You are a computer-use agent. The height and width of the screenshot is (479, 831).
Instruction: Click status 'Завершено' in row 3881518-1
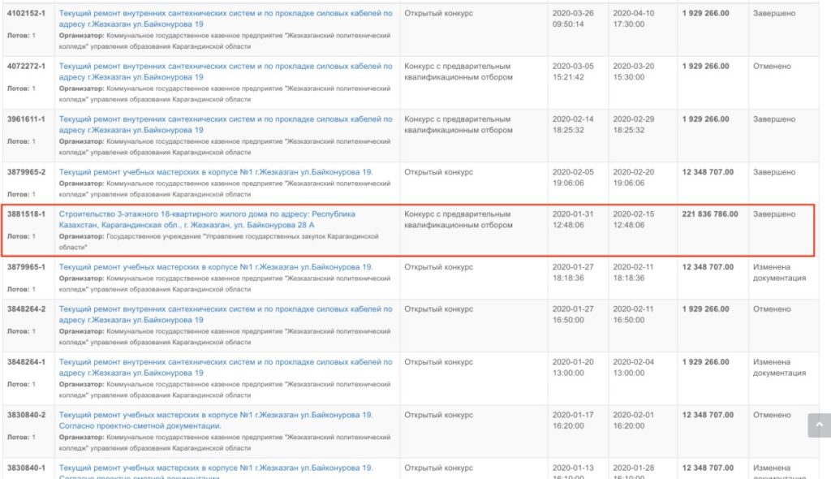774,214
